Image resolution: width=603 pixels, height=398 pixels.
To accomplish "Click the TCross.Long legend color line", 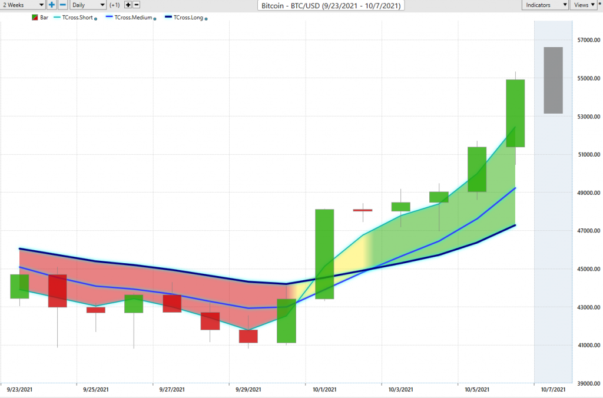I will pyautogui.click(x=168, y=17).
